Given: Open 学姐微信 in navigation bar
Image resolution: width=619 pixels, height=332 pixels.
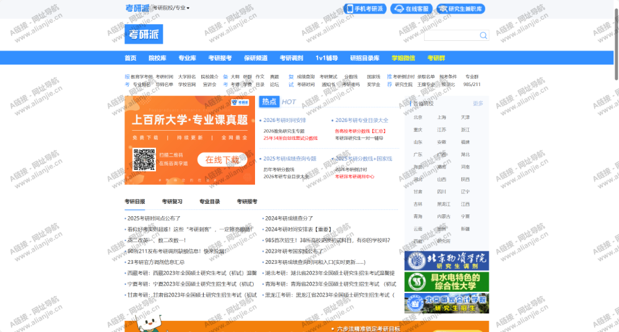Looking at the screenshot, I should (x=403, y=58).
